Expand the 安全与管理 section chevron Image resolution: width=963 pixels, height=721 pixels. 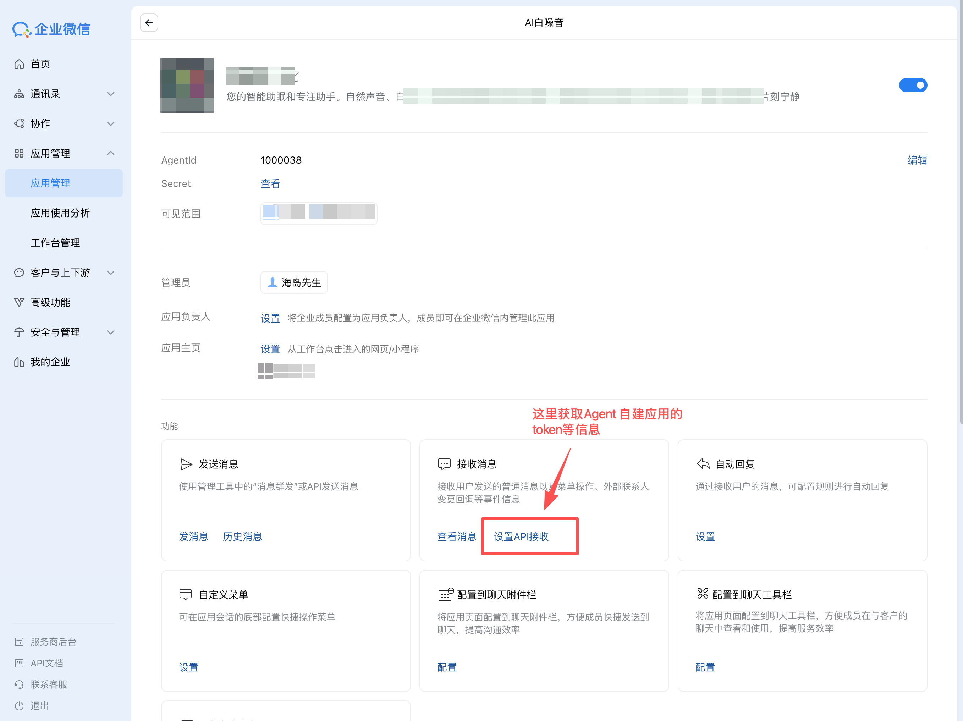(x=111, y=332)
